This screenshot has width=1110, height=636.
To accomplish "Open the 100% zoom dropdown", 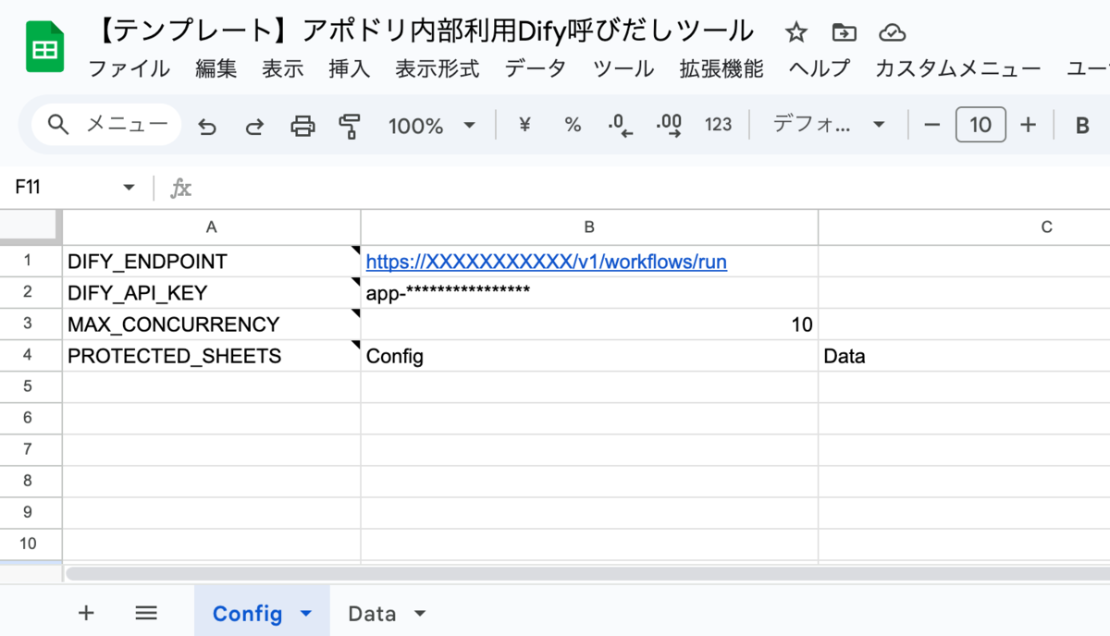I will coord(431,126).
